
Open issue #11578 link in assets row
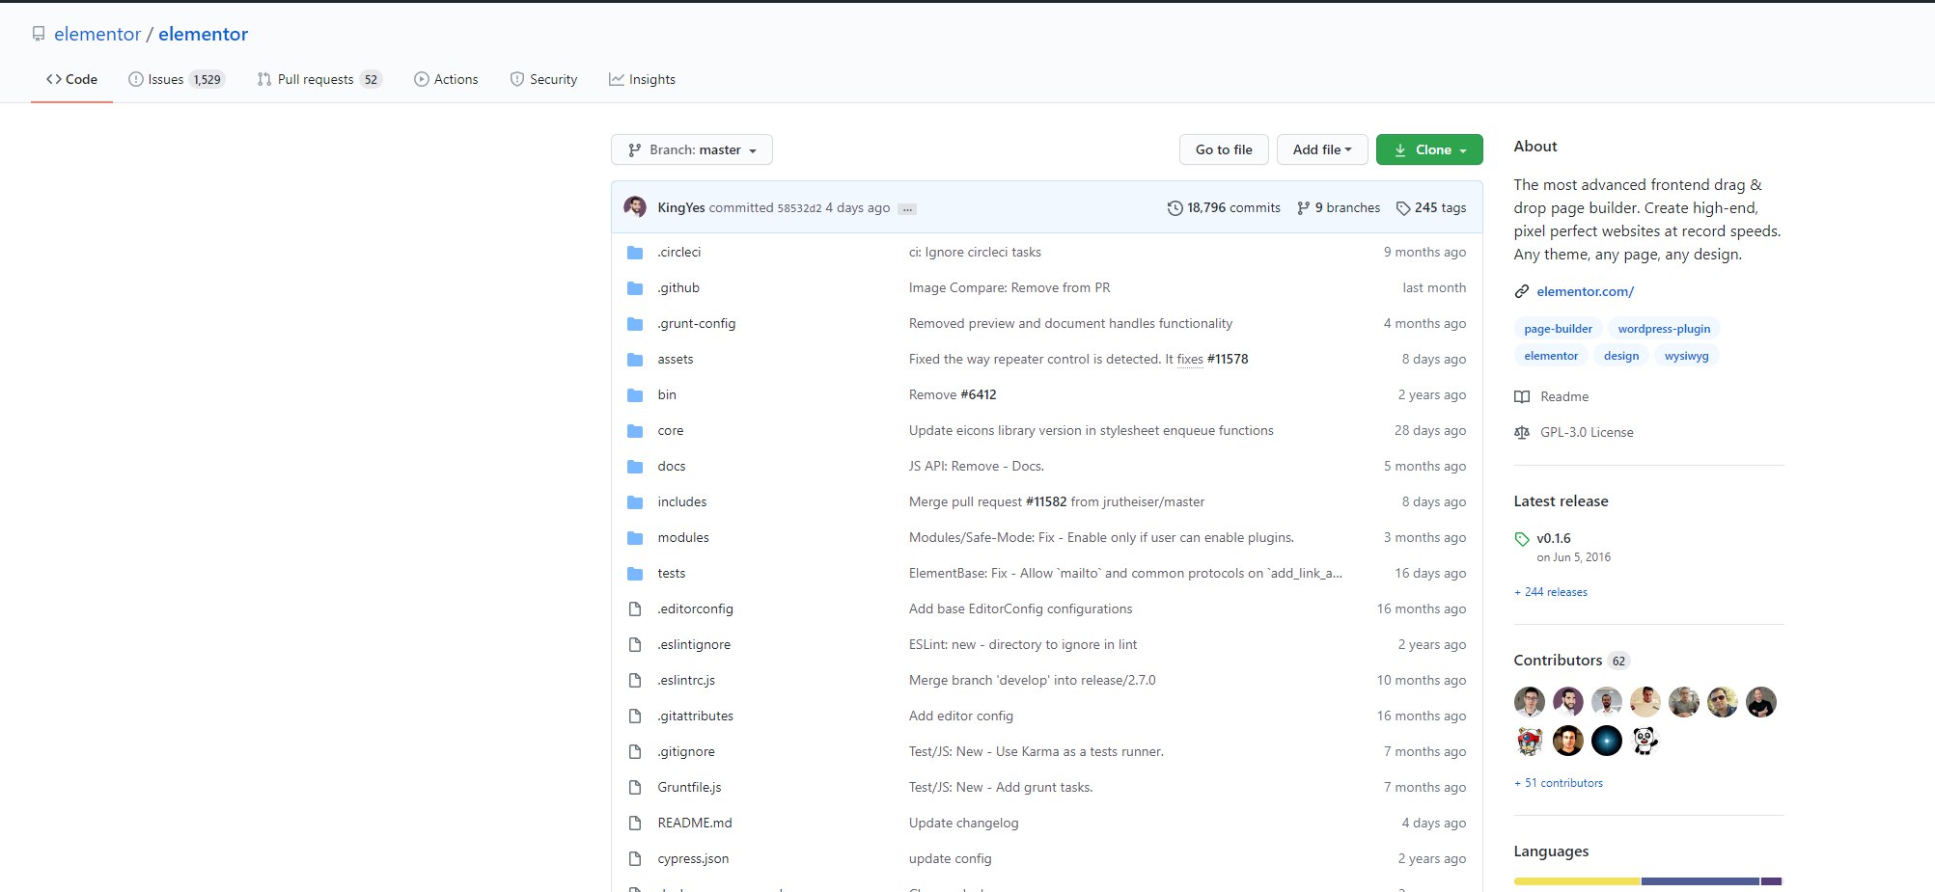(x=1228, y=359)
